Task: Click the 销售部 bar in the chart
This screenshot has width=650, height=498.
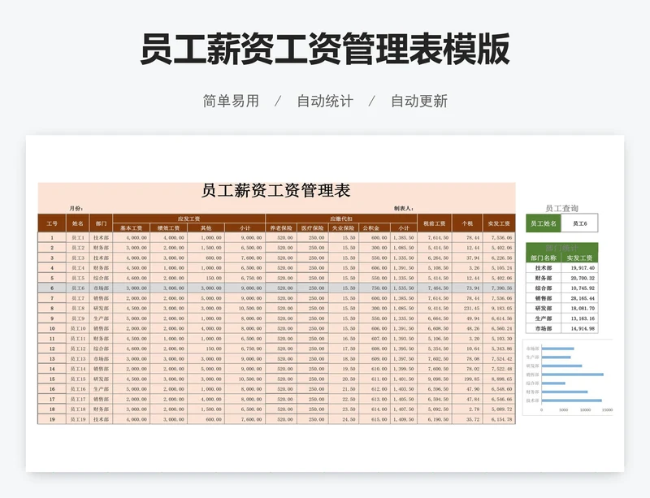Action: [573, 375]
